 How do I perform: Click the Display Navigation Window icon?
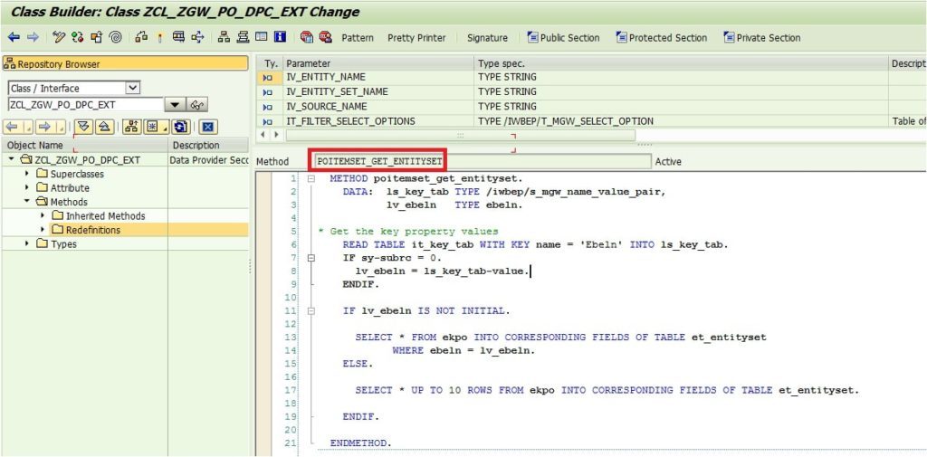(243, 37)
